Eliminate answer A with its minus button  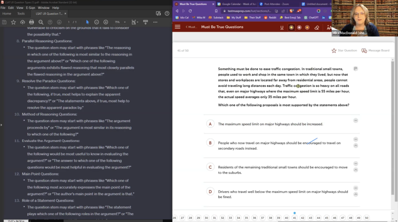pos(356,121)
